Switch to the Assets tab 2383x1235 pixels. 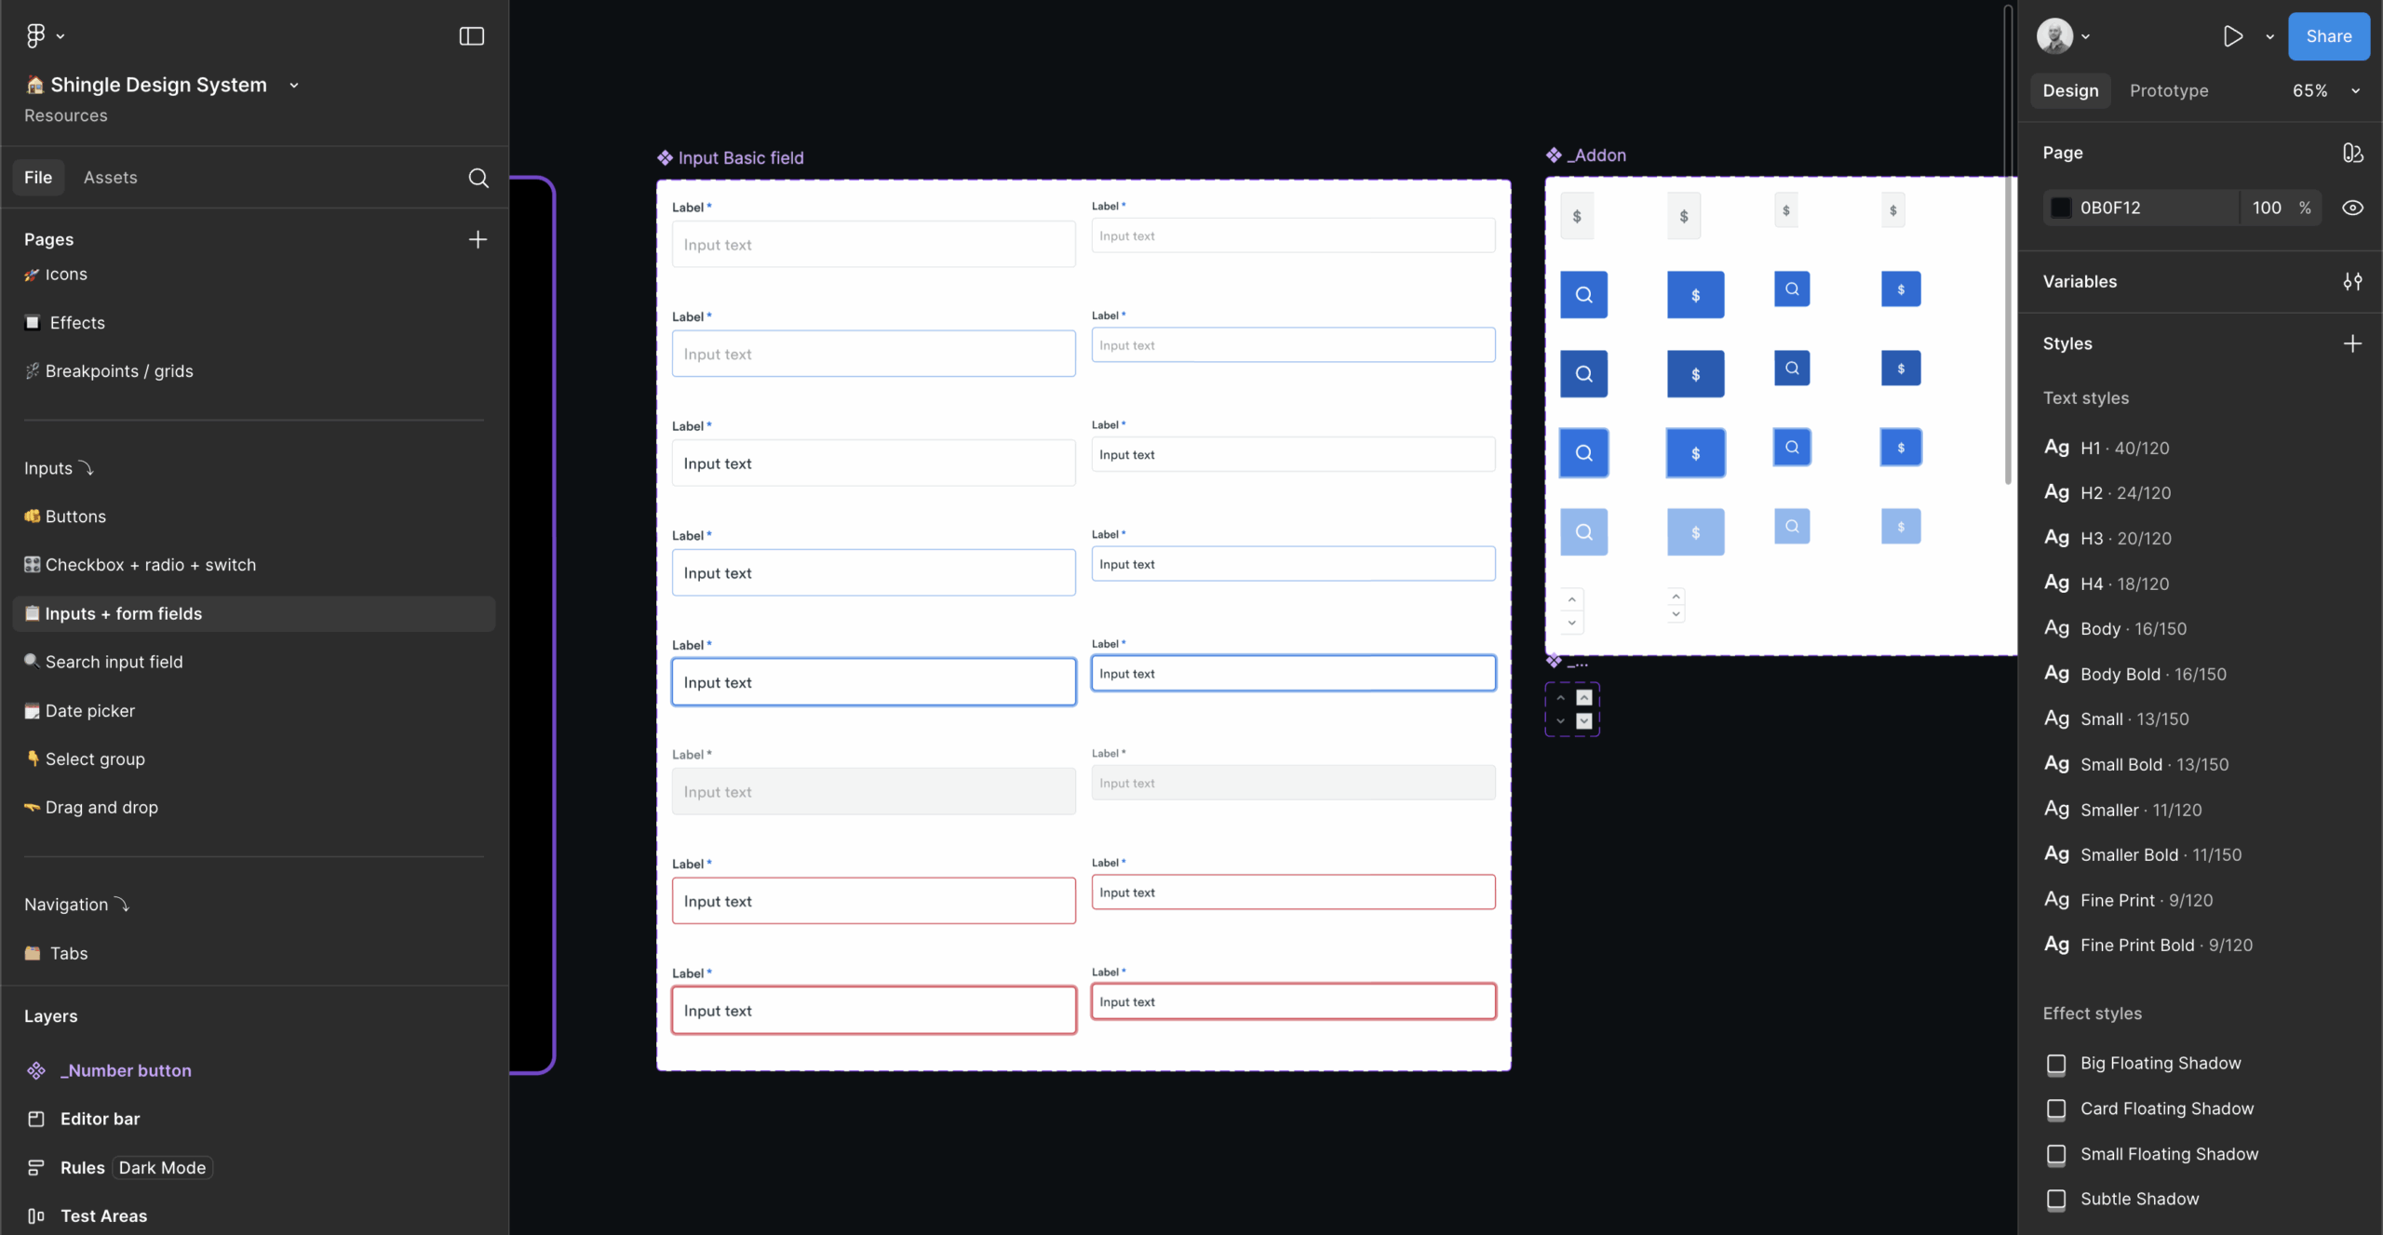click(x=110, y=177)
